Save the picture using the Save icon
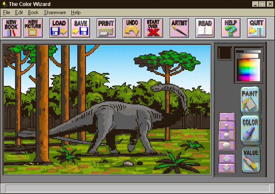The width and height of the screenshot is (275, 194). pyautogui.click(x=81, y=28)
